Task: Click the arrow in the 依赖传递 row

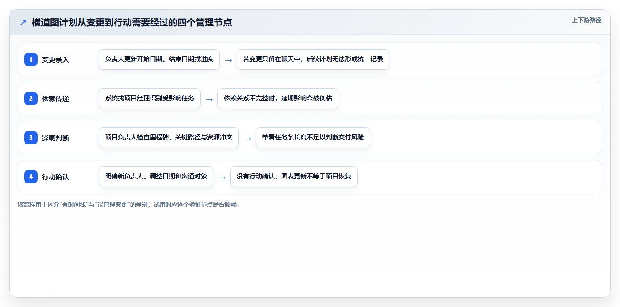Action: 209,99
